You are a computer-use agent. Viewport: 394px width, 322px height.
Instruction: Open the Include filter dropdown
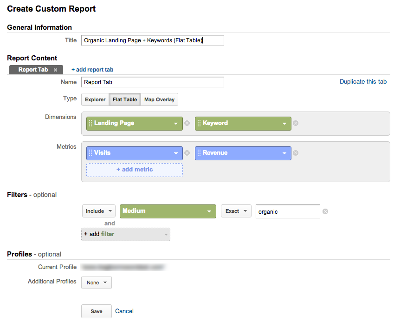[98, 211]
